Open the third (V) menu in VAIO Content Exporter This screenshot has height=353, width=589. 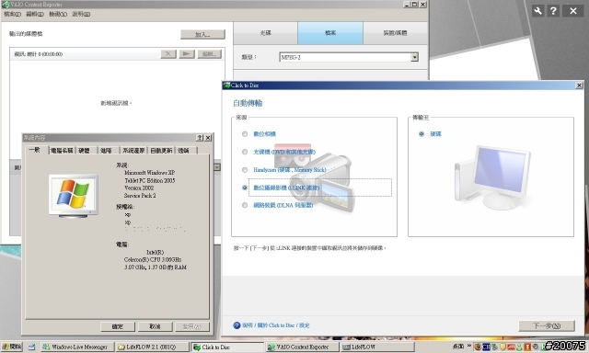pyautogui.click(x=58, y=14)
